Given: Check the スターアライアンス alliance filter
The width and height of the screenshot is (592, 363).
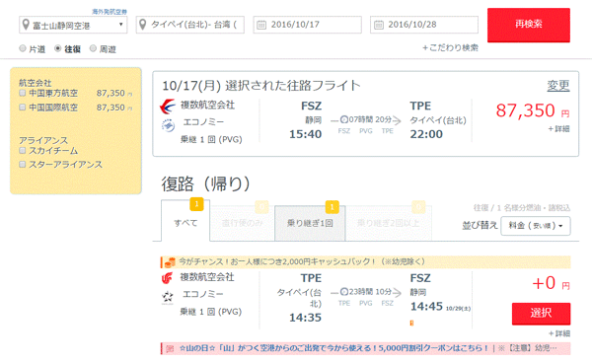Looking at the screenshot, I should click(x=23, y=165).
